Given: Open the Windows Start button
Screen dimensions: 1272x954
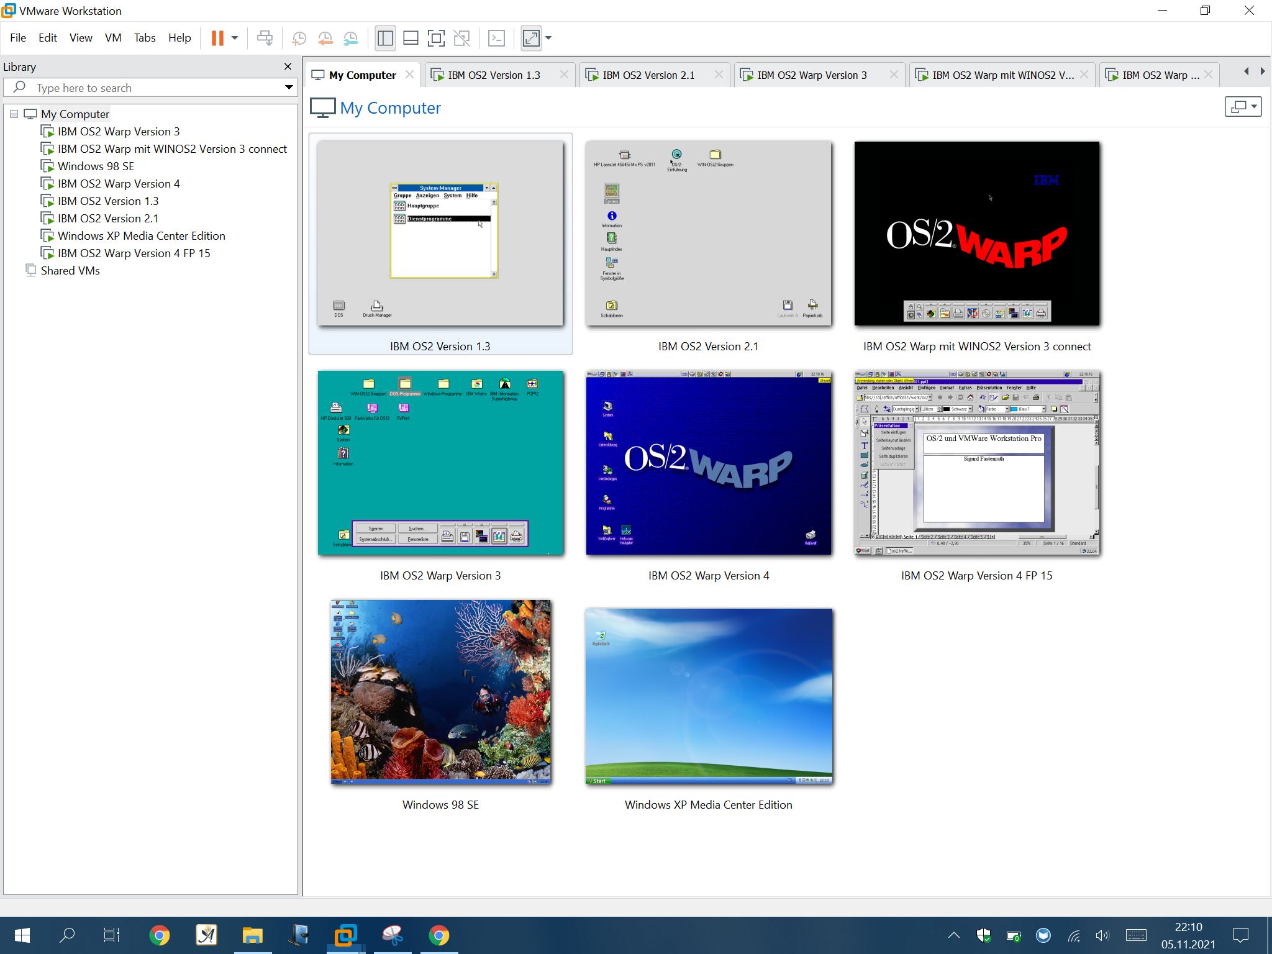Looking at the screenshot, I should click(22, 935).
